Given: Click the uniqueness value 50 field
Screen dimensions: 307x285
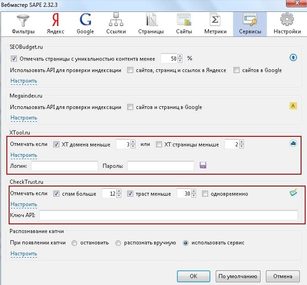Looking at the screenshot, I should coord(169,58).
